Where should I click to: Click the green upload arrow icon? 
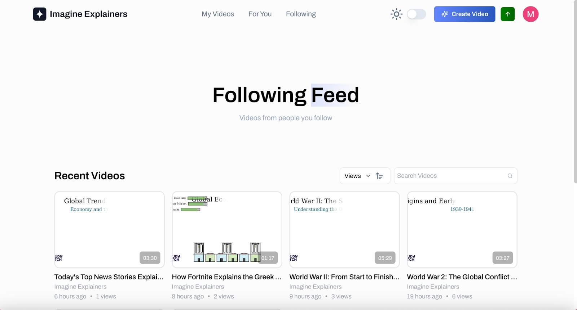pyautogui.click(x=507, y=14)
